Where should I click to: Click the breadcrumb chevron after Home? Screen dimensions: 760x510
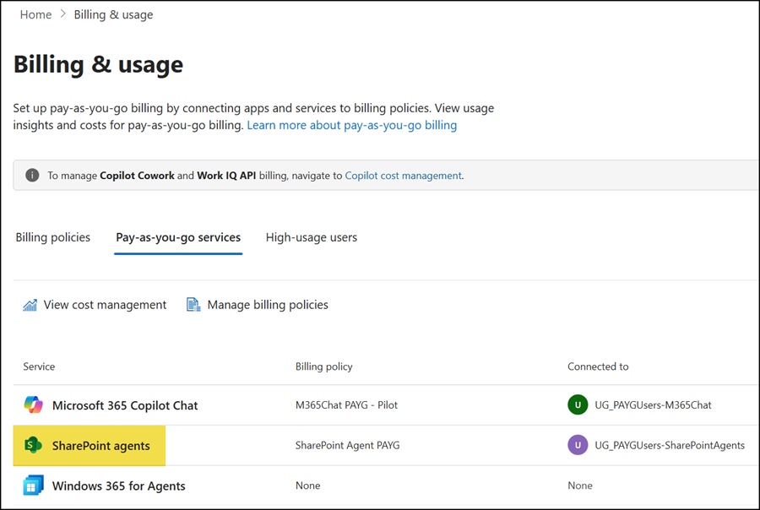(x=62, y=14)
